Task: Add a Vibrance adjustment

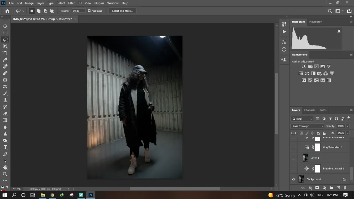Action: click(x=329, y=66)
